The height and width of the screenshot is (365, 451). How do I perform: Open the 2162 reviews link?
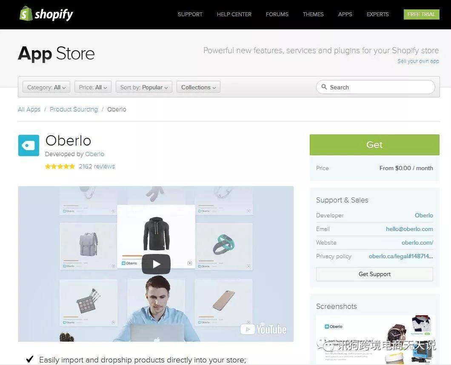pyautogui.click(x=97, y=166)
